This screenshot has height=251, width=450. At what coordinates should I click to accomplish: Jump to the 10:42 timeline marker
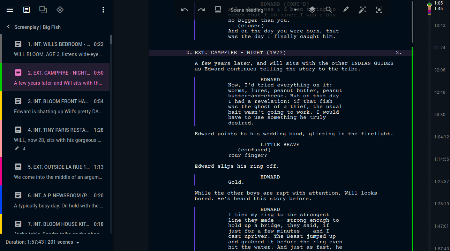pyautogui.click(x=440, y=25)
